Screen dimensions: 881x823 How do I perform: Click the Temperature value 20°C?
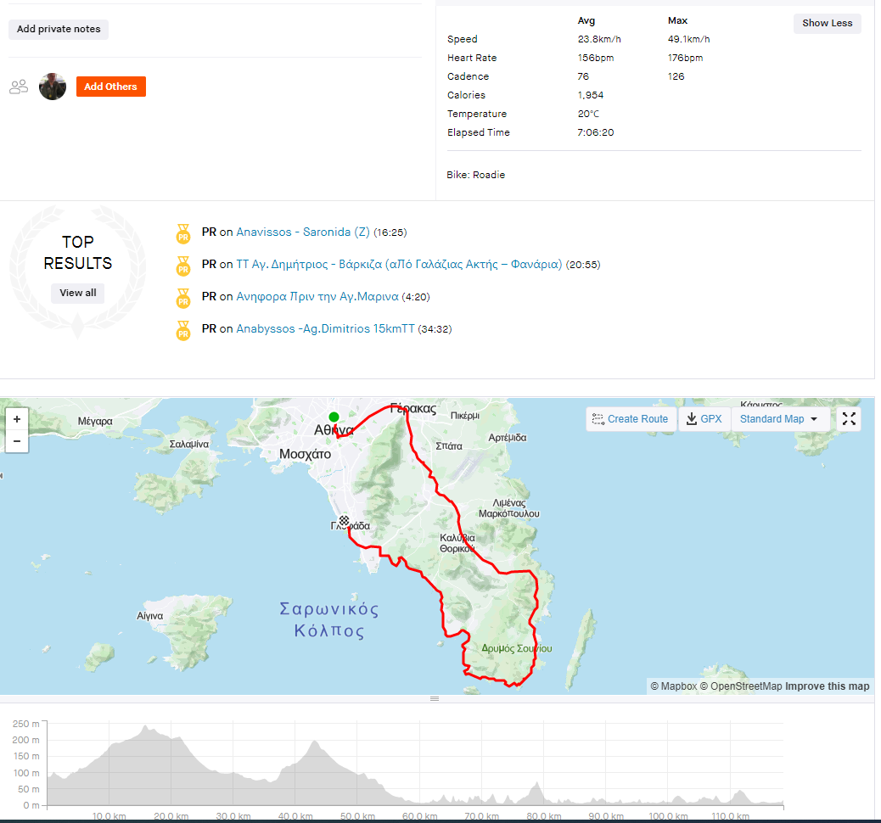[588, 114]
